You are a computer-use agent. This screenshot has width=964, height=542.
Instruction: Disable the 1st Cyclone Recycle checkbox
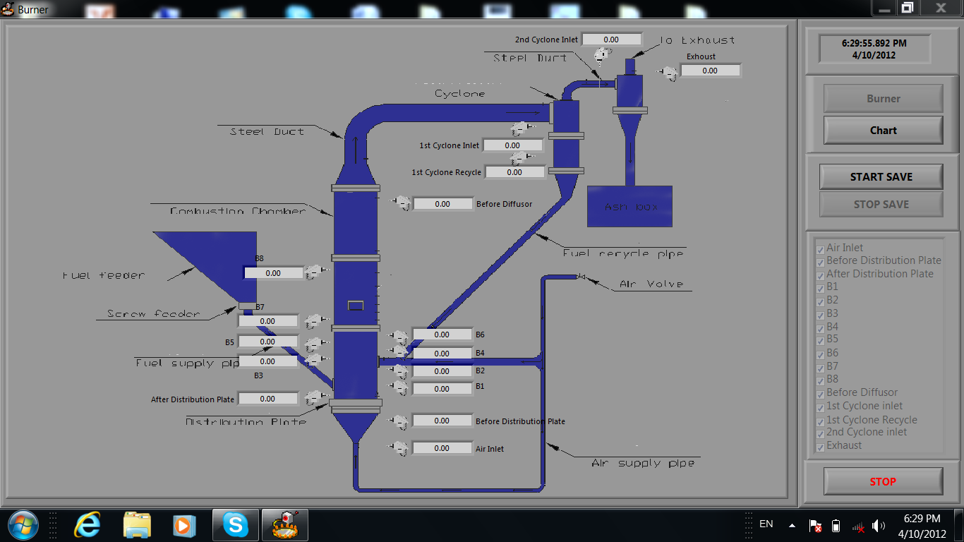(820, 421)
